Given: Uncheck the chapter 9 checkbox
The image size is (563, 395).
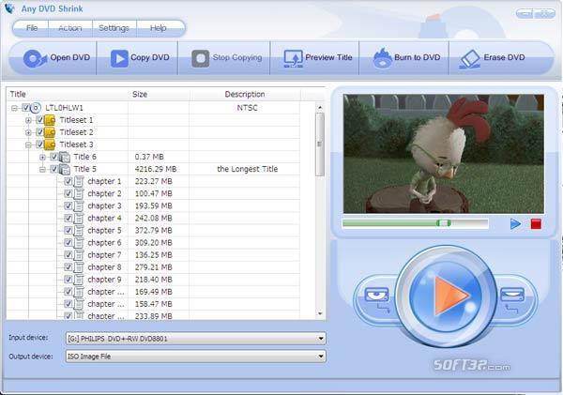Looking at the screenshot, I should 68,279.
